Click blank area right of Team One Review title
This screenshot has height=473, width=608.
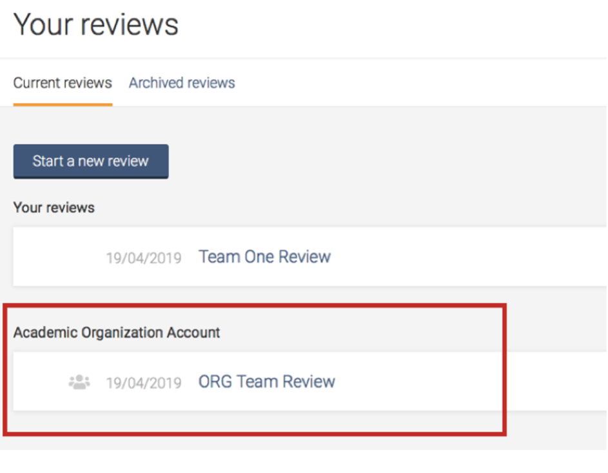[x=466, y=257]
